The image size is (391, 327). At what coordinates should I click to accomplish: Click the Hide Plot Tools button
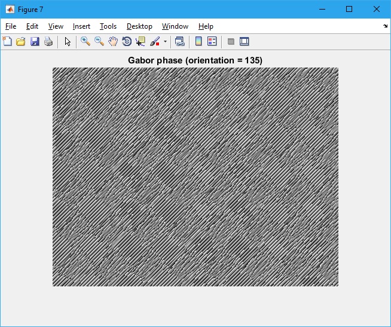pyautogui.click(x=231, y=41)
